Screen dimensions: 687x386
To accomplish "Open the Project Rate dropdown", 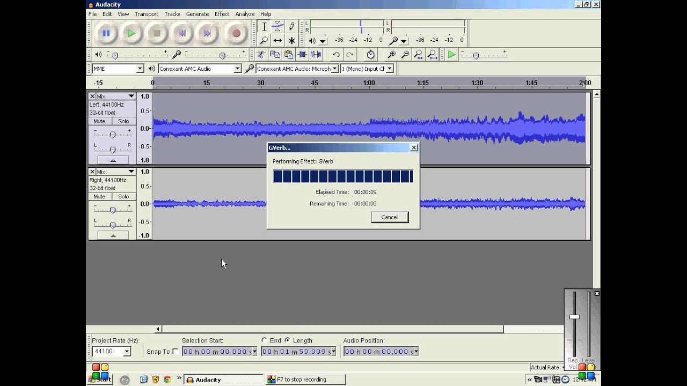I will (x=127, y=352).
